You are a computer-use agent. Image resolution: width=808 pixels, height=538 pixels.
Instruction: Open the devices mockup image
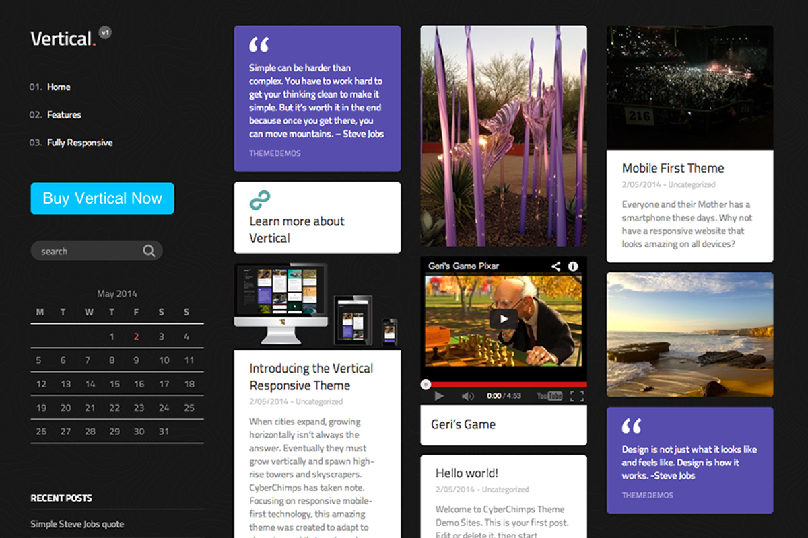point(316,305)
